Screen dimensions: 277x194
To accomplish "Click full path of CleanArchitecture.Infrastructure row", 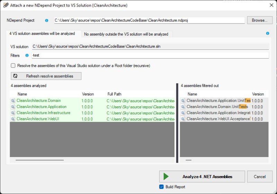I will [x=141, y=113].
